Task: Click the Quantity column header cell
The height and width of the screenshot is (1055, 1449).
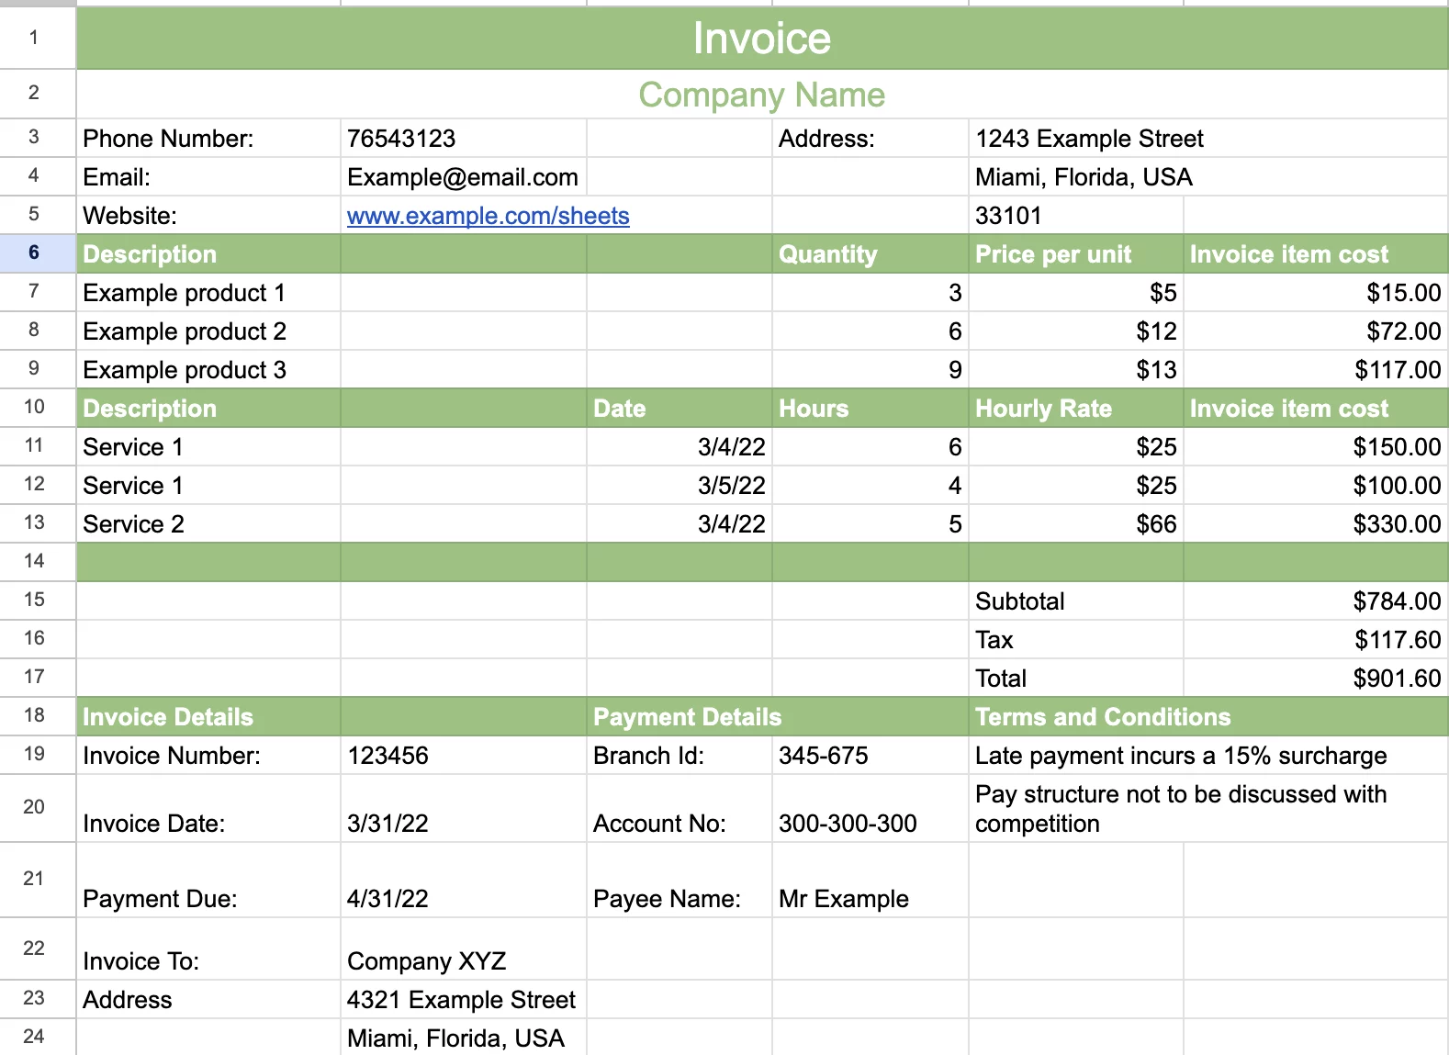Action: (827, 254)
